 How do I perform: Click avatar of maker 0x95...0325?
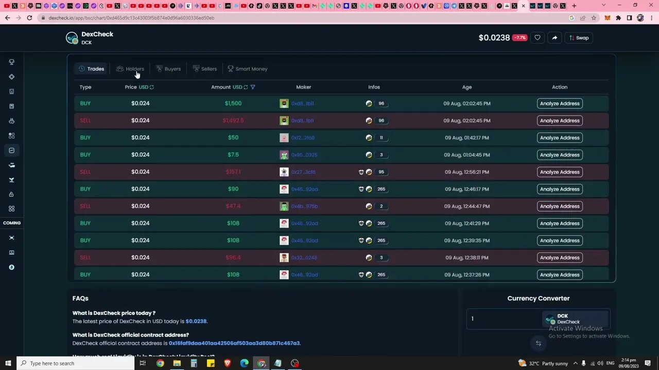[284, 155]
